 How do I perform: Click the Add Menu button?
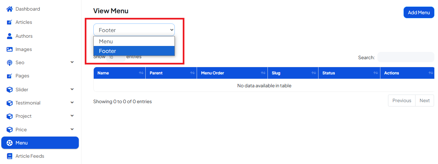[419, 13]
